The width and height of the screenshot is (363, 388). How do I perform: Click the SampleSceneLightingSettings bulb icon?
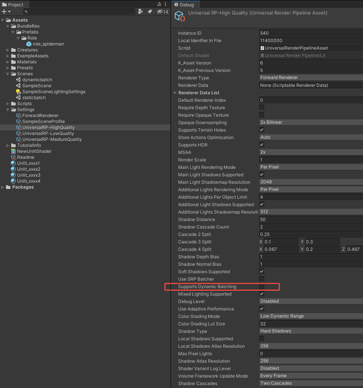click(x=18, y=92)
